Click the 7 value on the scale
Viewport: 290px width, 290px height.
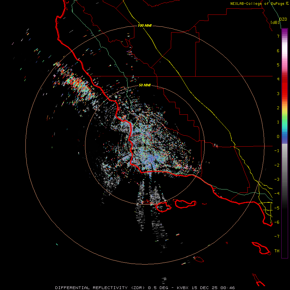click(278, 36)
